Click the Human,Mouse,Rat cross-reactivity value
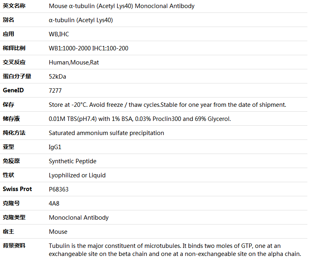The height and width of the screenshot is (262, 309). pyautogui.click(x=74, y=62)
